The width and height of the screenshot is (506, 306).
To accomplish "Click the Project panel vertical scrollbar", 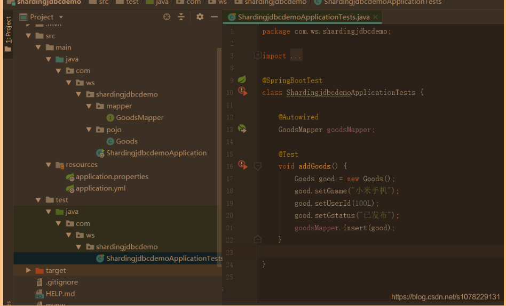I will (219, 156).
